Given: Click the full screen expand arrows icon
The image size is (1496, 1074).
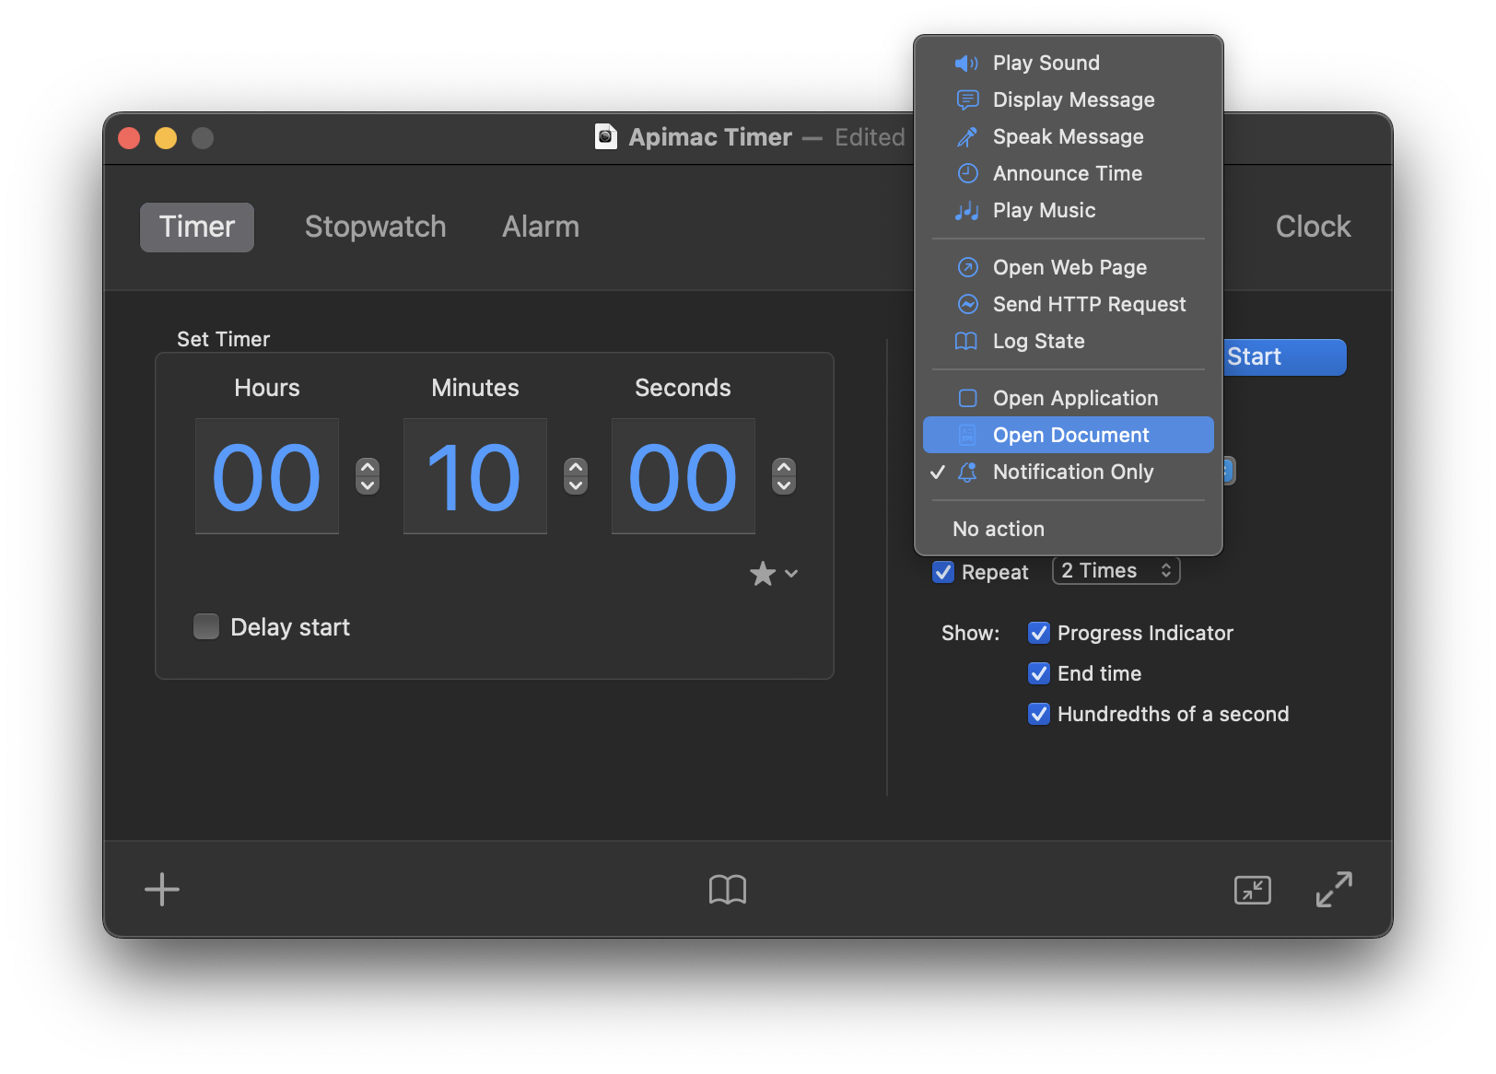Looking at the screenshot, I should point(1333,890).
